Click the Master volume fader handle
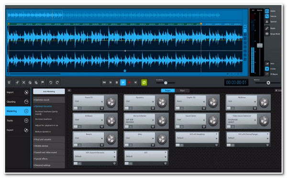This screenshot has height=178, width=287. tap(260, 45)
